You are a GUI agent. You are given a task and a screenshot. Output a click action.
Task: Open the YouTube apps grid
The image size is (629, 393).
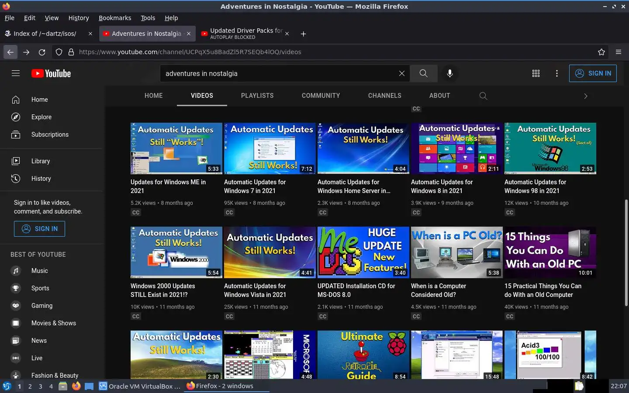click(536, 73)
